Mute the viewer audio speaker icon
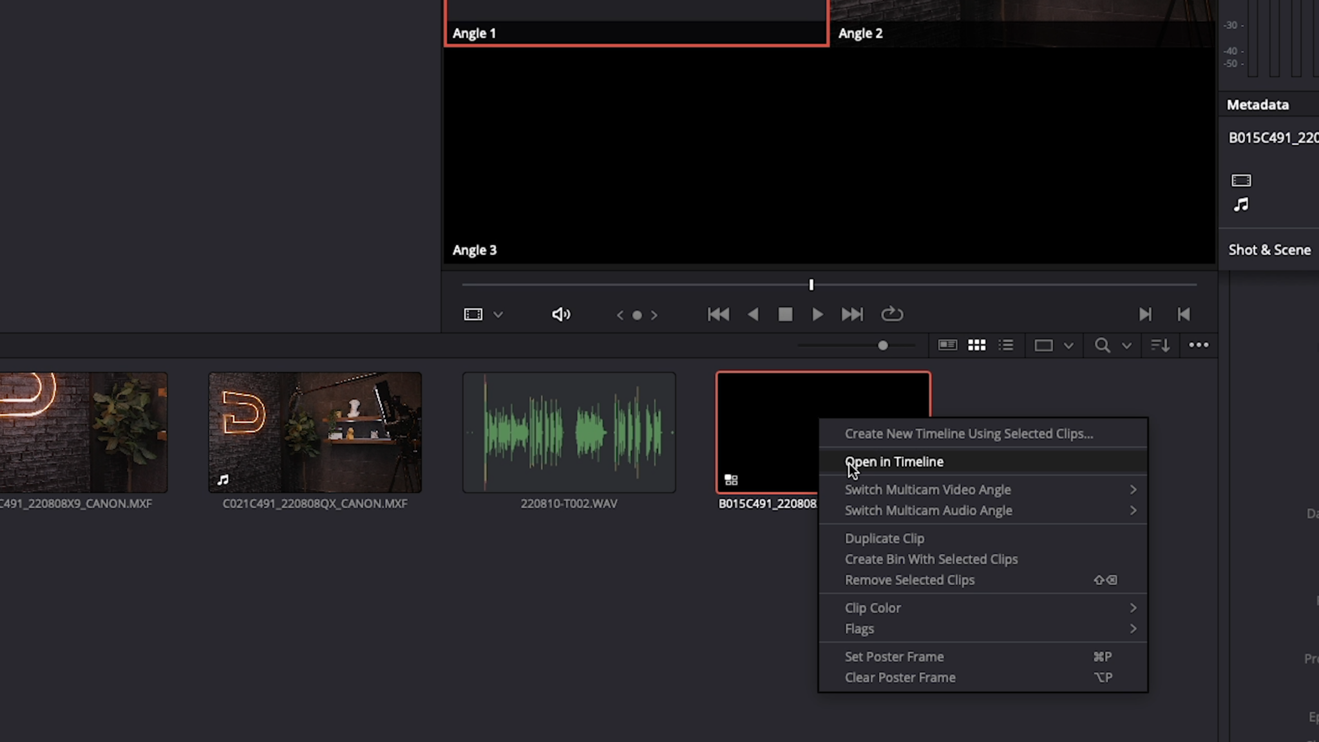This screenshot has width=1319, height=742. [x=561, y=314]
